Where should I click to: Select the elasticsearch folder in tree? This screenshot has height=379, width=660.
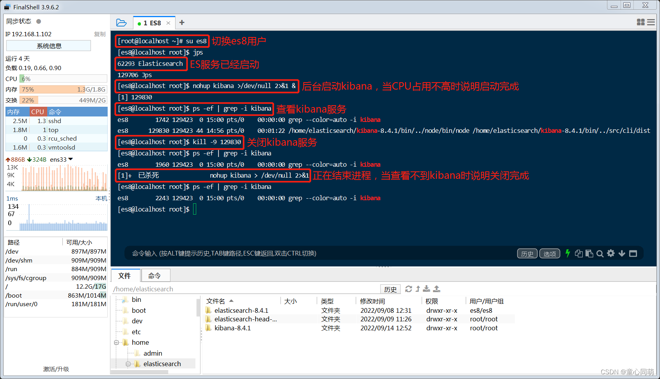(x=162, y=364)
